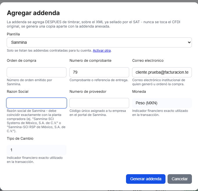The image size is (198, 191).
Task: Click the Razón social de Sanmina help text
Action: pyautogui.click(x=36, y=121)
